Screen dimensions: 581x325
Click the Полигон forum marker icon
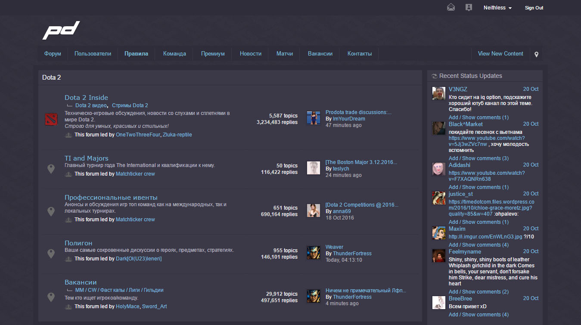(51, 254)
